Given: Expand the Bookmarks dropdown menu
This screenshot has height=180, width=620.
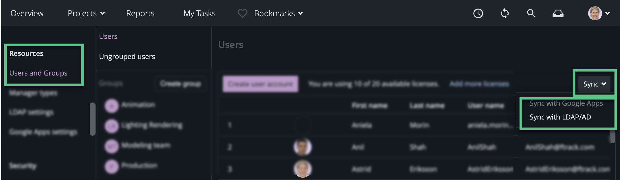Looking at the screenshot, I should (x=278, y=13).
